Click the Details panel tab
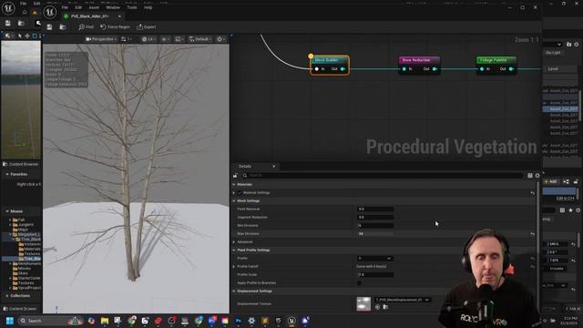This screenshot has width=583, height=328. [x=245, y=166]
